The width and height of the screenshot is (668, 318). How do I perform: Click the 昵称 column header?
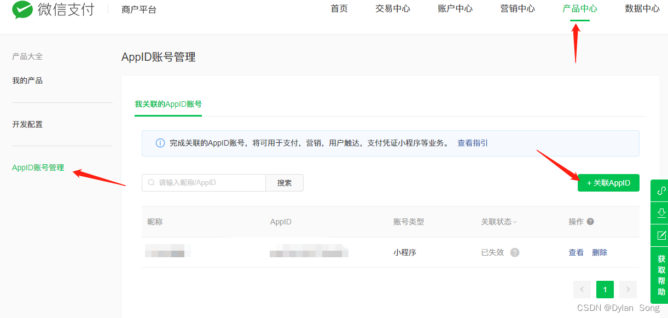click(155, 222)
